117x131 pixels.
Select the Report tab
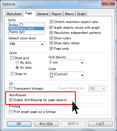57,14
